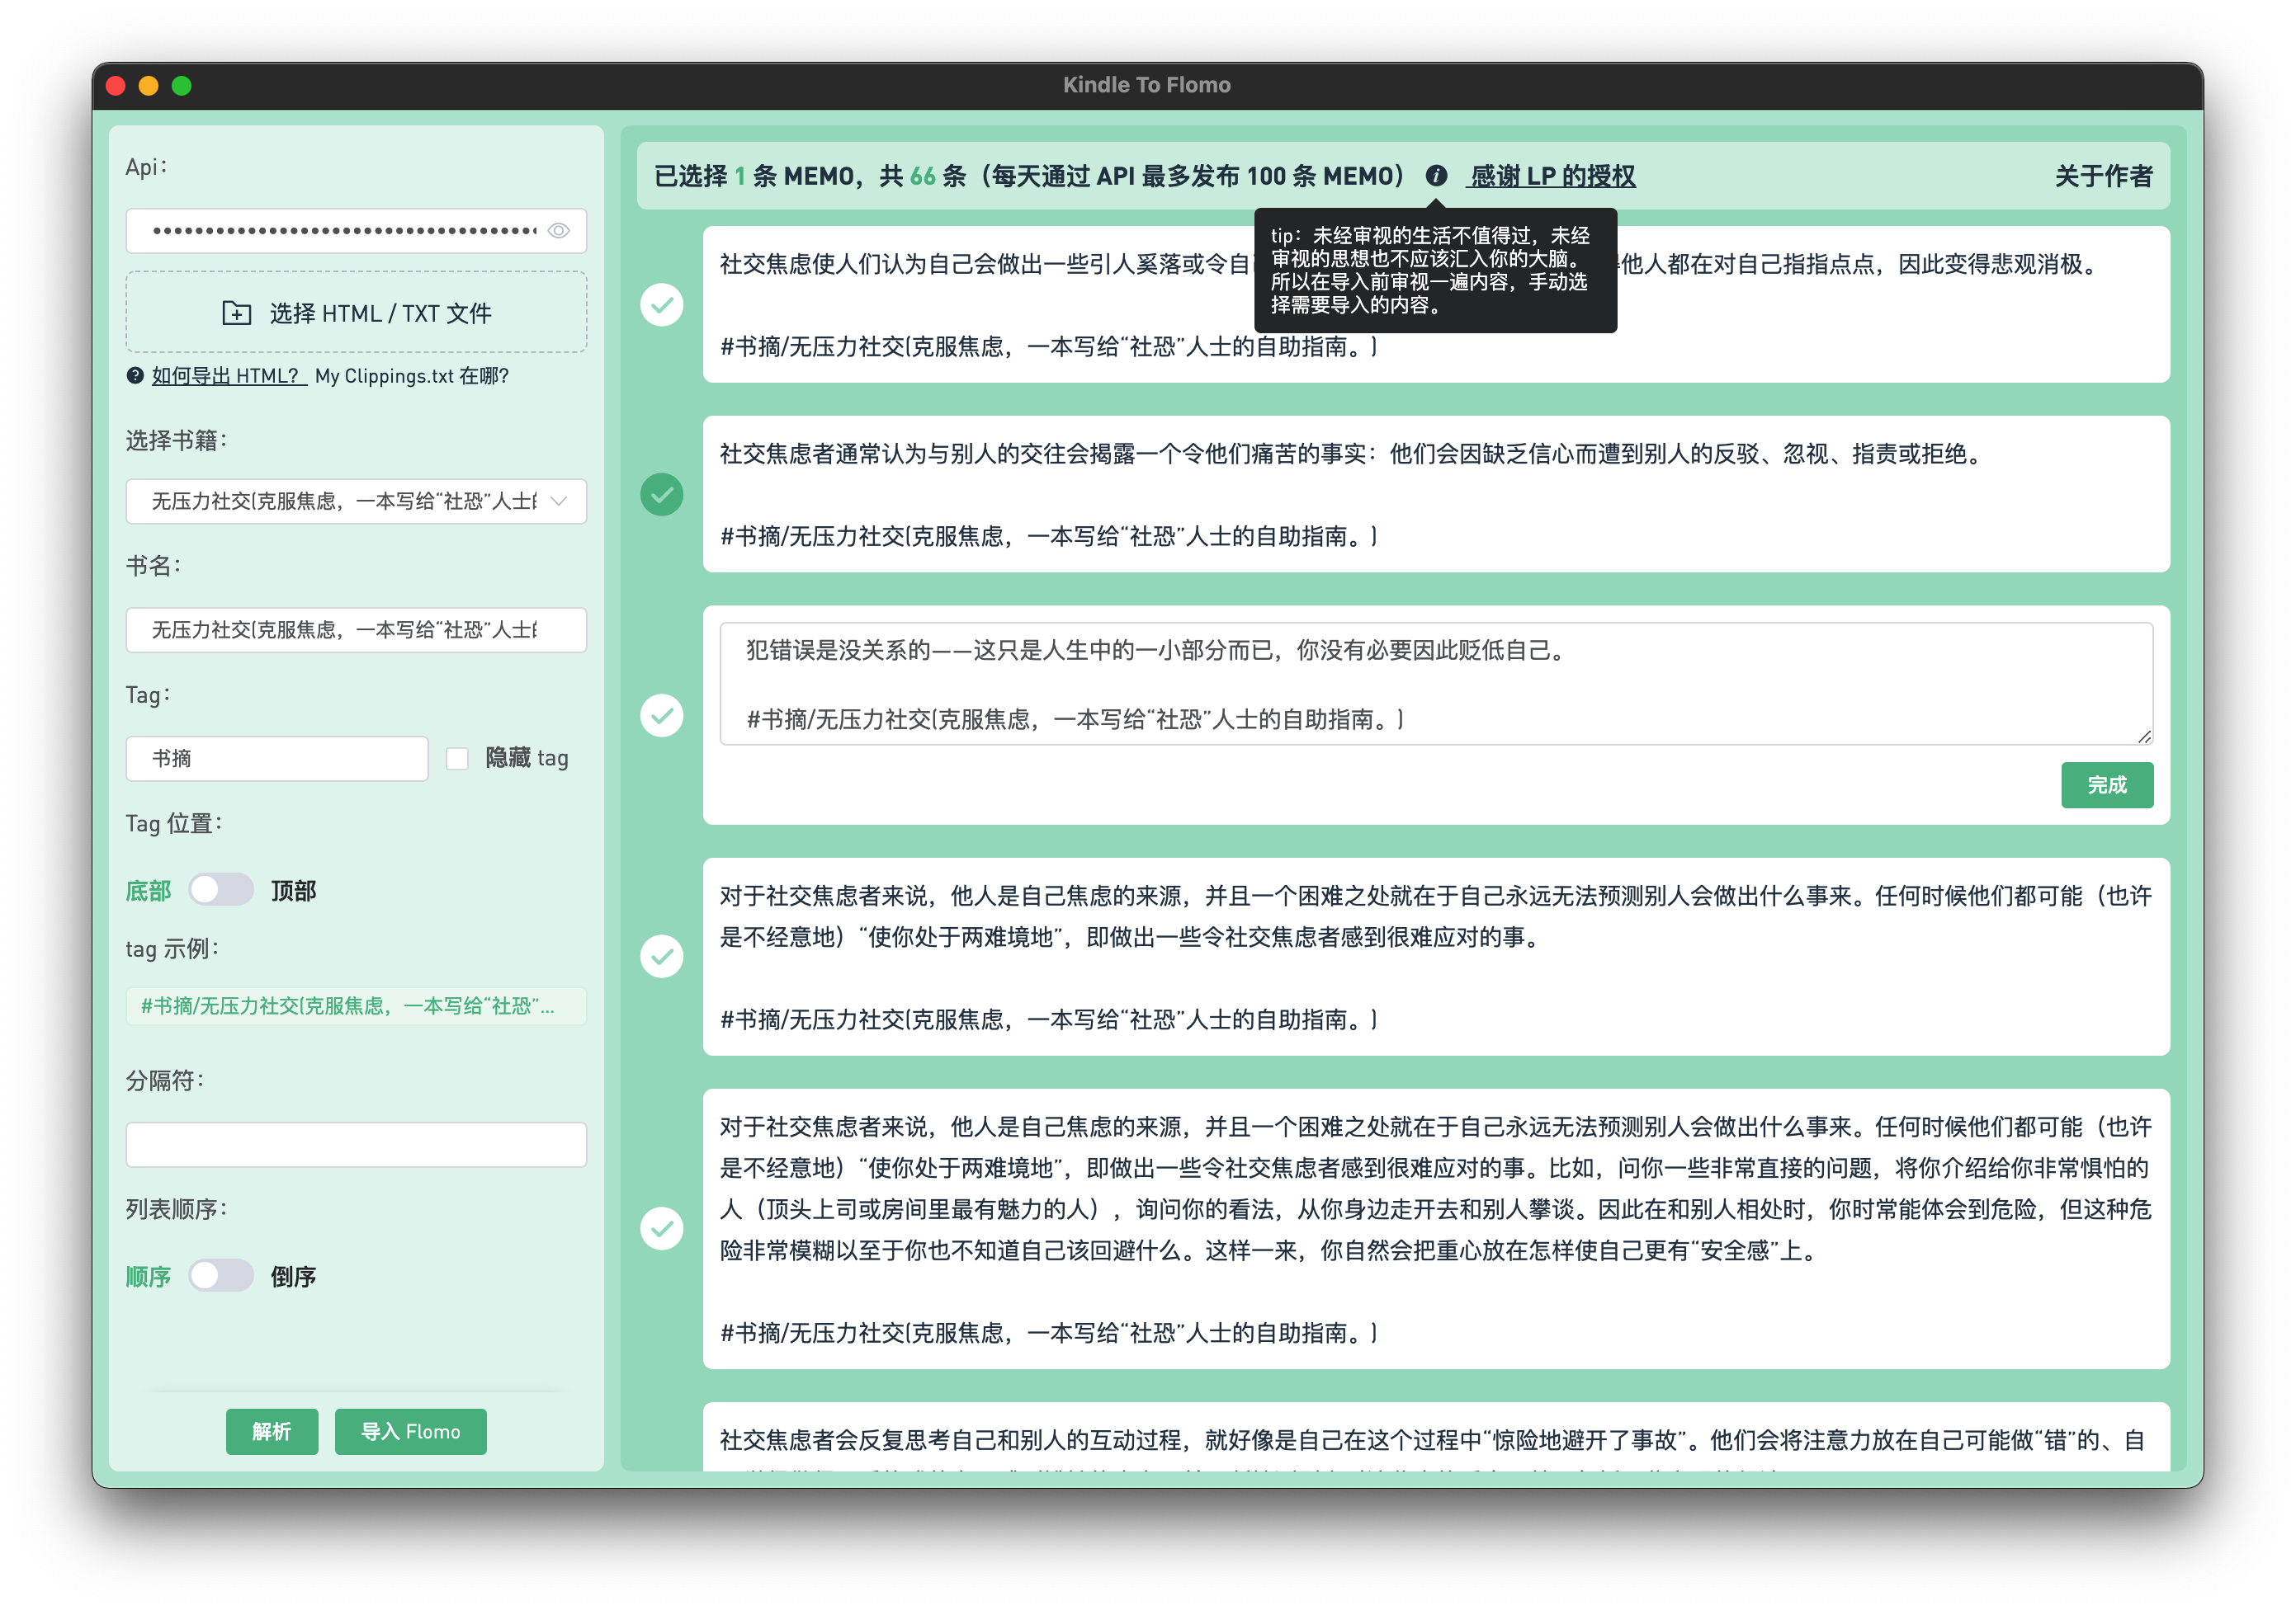
Task: Click the Tag input containing 书摘
Action: [277, 759]
